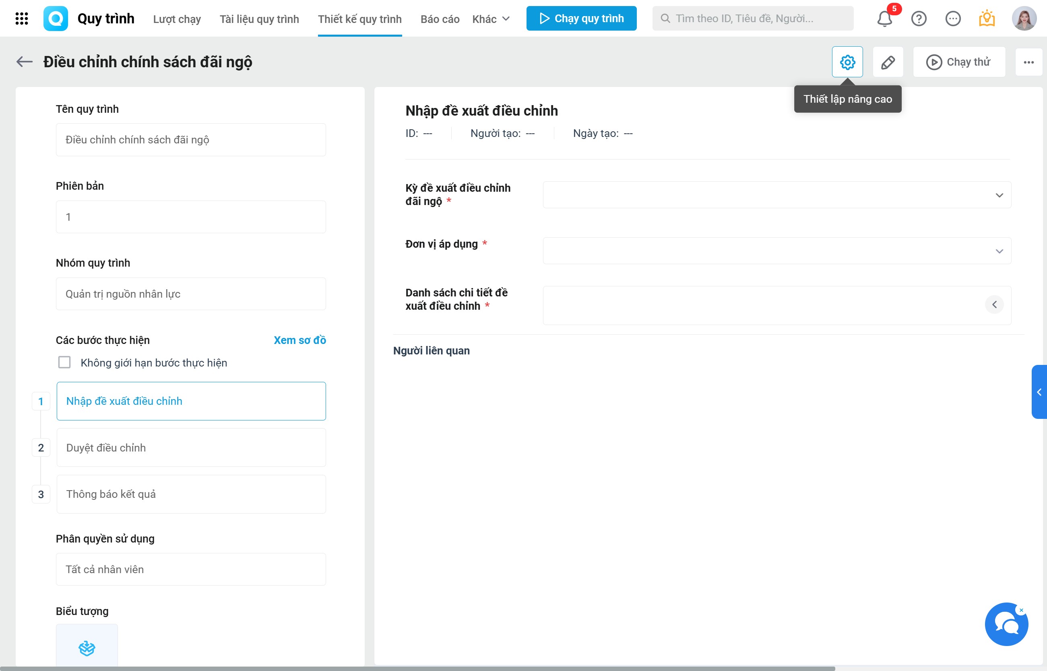Open advanced settings gear icon
This screenshot has width=1047, height=671.
[x=847, y=62]
